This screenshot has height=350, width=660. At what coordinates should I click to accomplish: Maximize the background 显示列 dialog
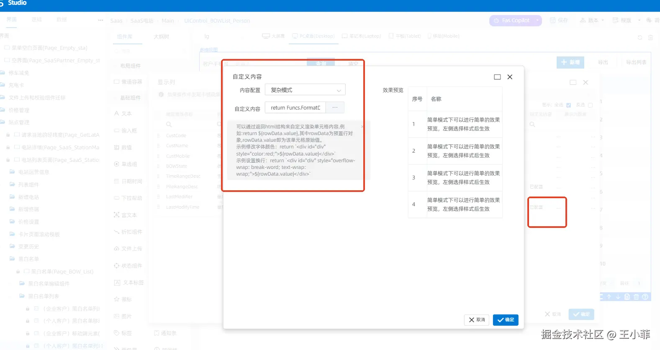coord(573,82)
